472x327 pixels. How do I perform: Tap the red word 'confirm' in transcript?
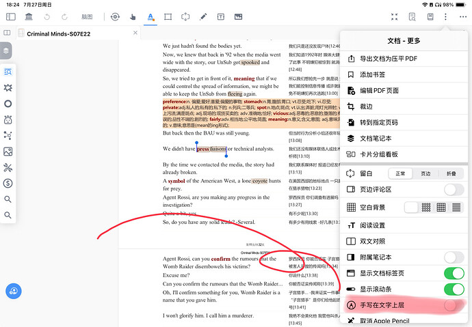[x=221, y=259]
